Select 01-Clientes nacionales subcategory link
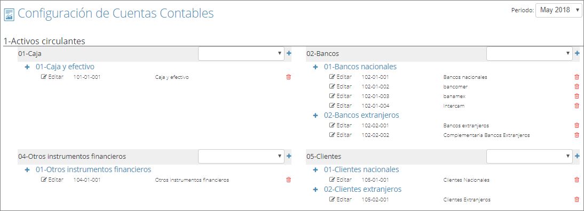Viewport: 584px width, 211px height. tap(361, 170)
